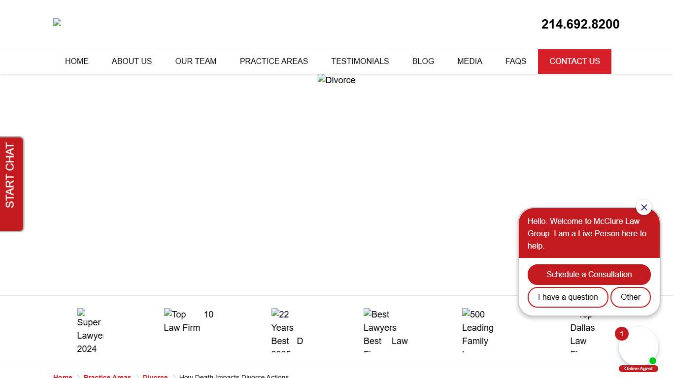Click the broken logo image in header
673x378 pixels.
coord(57,23)
